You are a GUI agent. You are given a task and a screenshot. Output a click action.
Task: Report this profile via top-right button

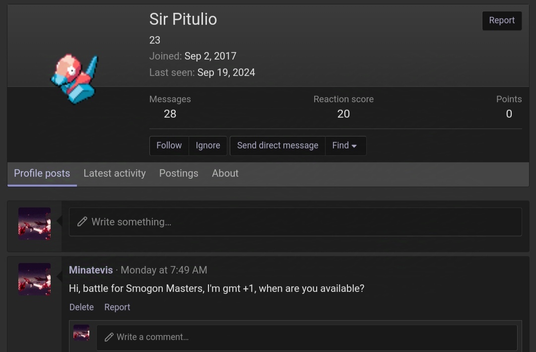(502, 20)
